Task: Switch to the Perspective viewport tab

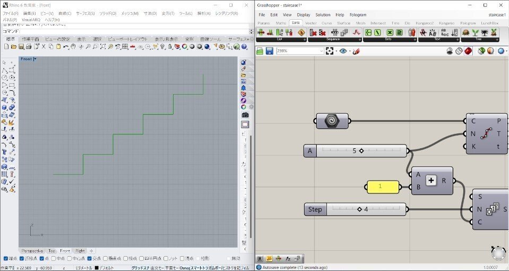Action: 32,251
